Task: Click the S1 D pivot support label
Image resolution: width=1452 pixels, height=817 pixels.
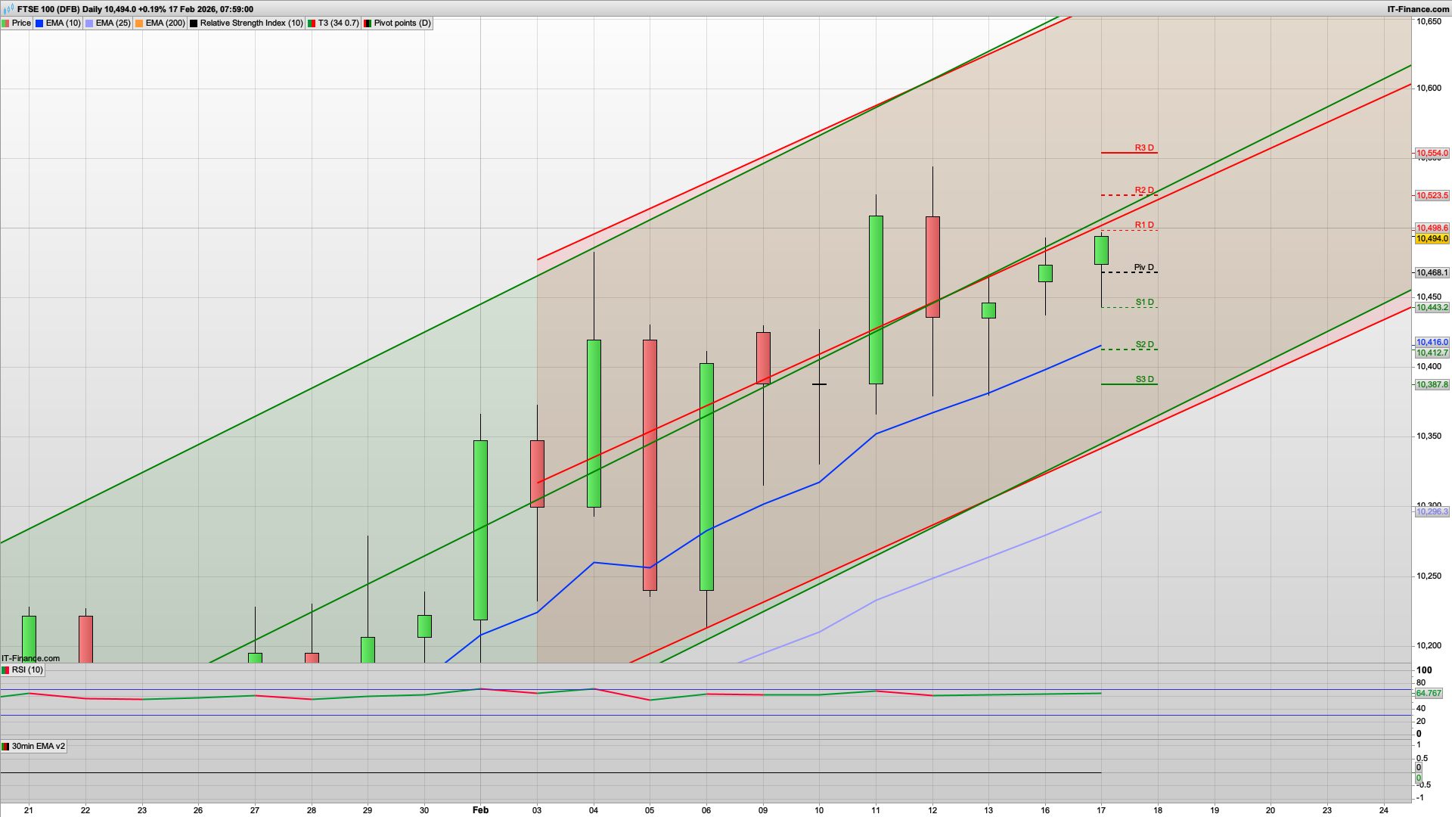Action: (x=1143, y=301)
